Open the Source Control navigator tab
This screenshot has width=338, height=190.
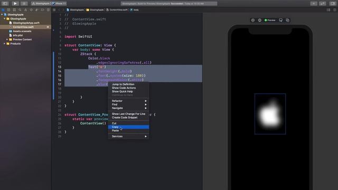[x=8, y=10]
